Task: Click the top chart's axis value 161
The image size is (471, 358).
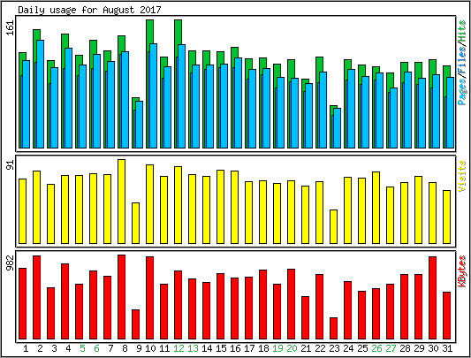Action: (x=11, y=28)
